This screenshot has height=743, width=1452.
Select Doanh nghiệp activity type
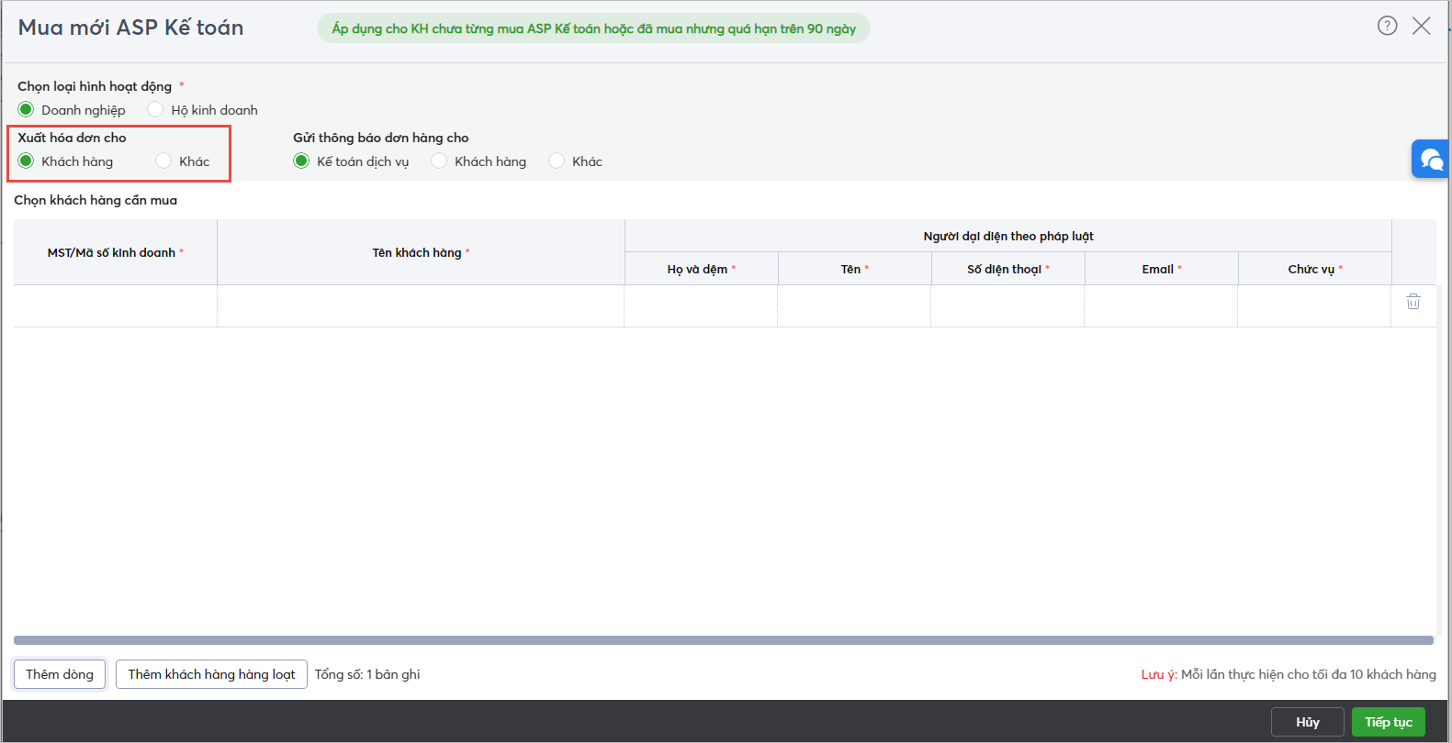[x=26, y=110]
